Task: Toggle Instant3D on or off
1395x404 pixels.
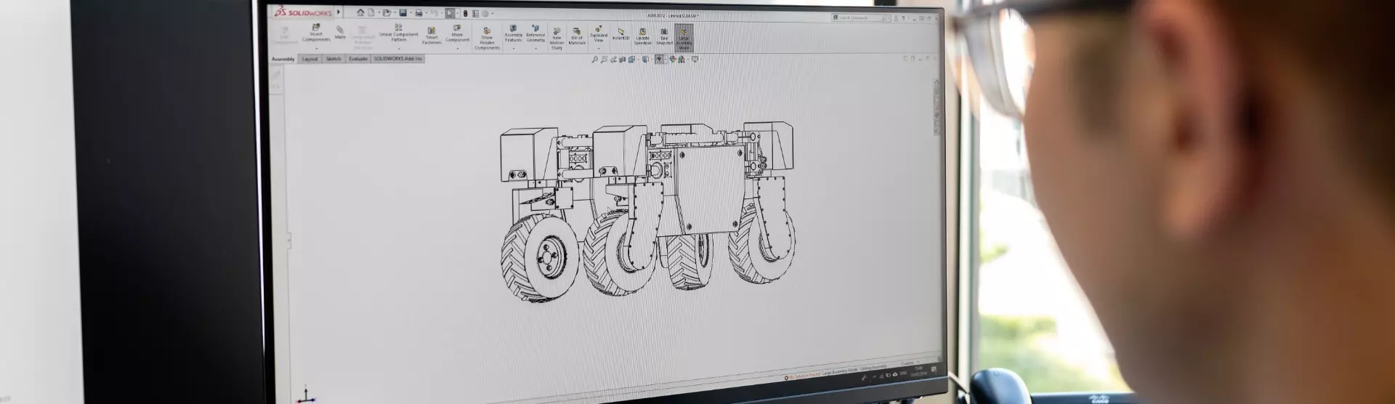Action: pyautogui.click(x=621, y=33)
